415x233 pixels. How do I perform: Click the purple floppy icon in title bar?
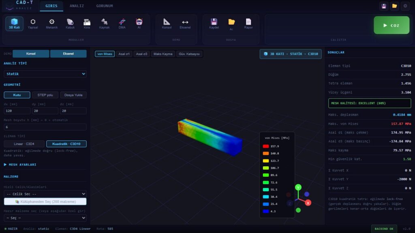point(384,6)
